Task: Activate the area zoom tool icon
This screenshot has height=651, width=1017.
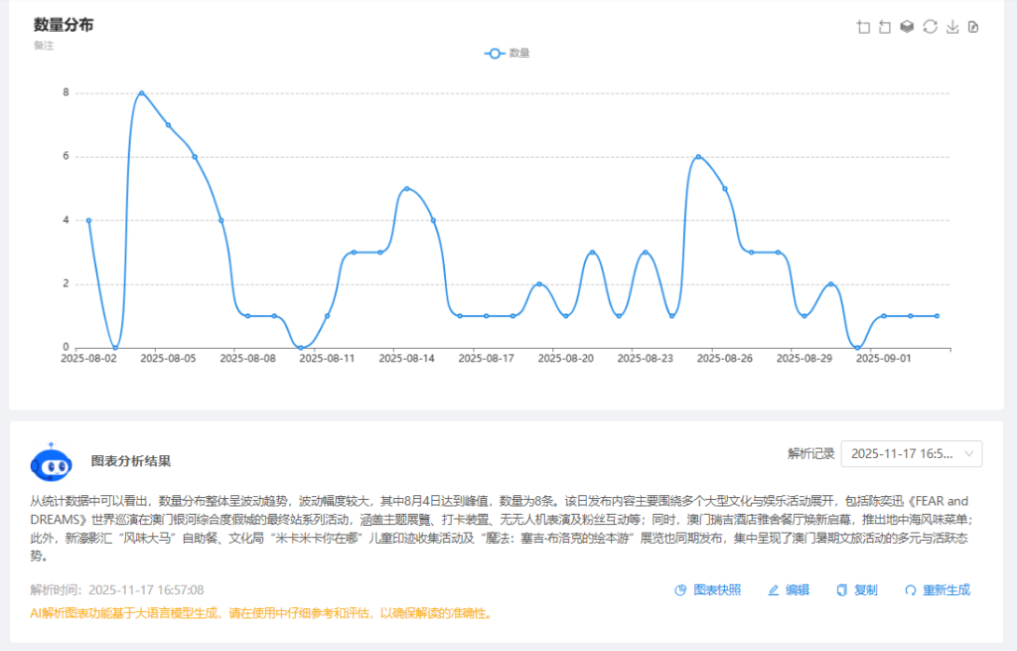Action: tap(863, 27)
